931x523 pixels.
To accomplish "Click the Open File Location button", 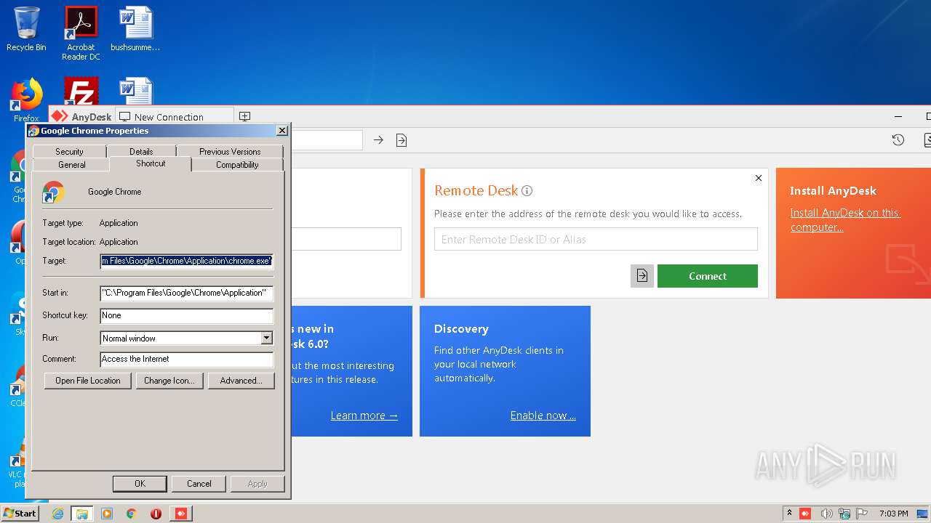I will tap(88, 381).
